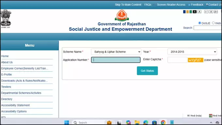
Task: Open the briefcase icon in taskbar search
Action: click(x=109, y=122)
